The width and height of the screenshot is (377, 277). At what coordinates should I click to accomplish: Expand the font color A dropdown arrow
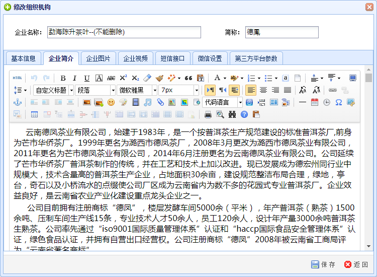pyautogui.click(x=225, y=78)
